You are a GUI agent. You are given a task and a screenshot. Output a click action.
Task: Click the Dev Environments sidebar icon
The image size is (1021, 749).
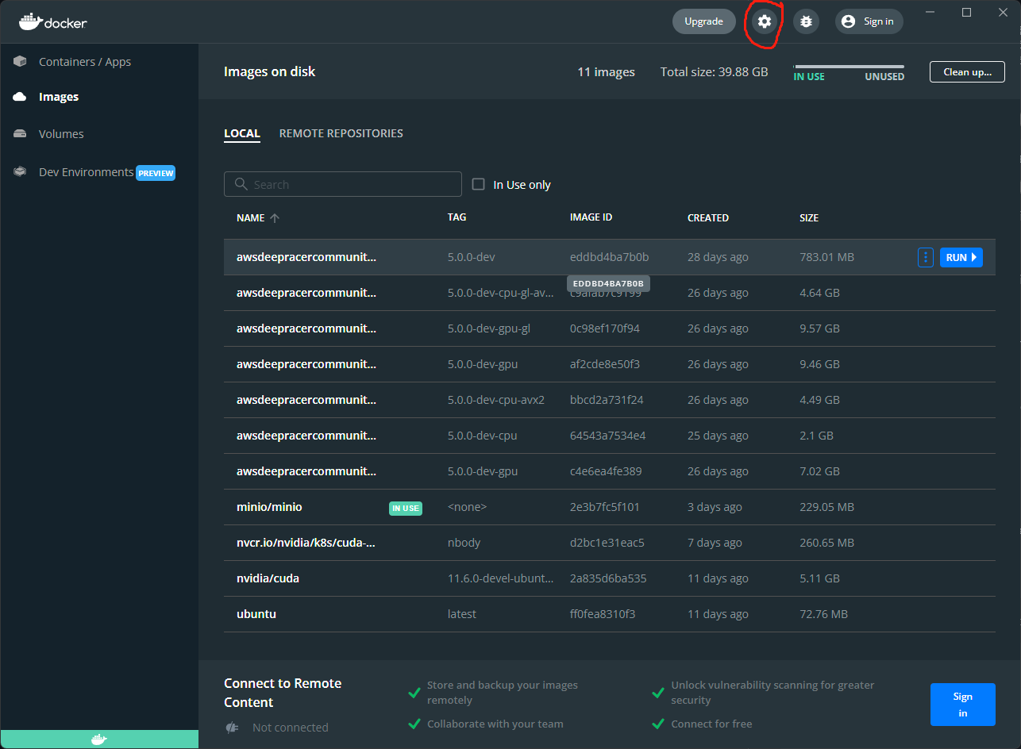click(20, 172)
